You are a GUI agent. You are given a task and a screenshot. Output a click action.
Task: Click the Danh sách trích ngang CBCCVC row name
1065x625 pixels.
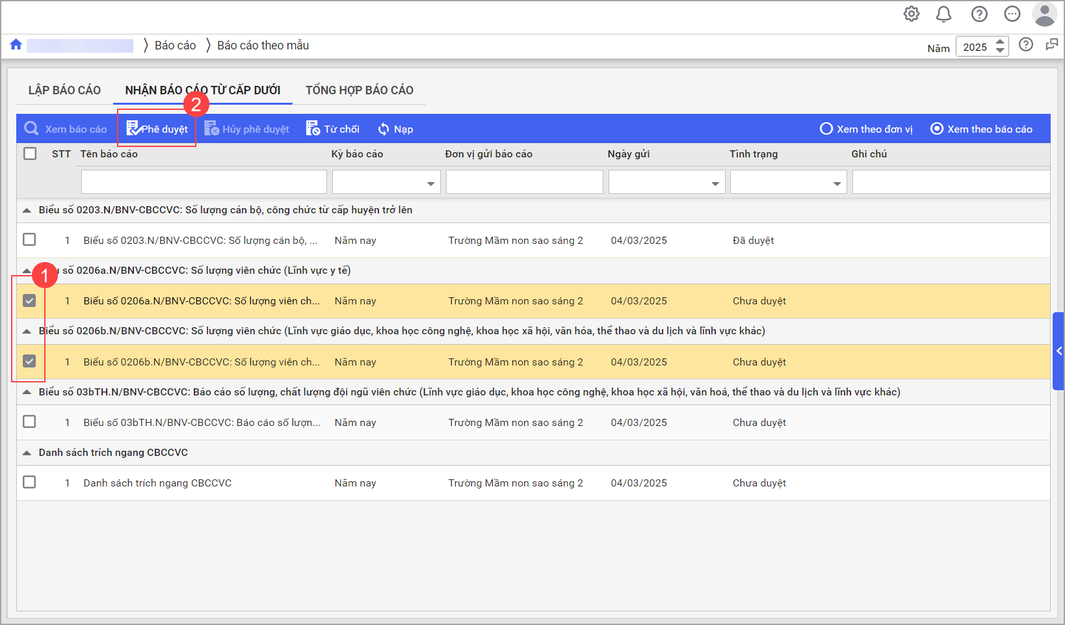(x=157, y=483)
